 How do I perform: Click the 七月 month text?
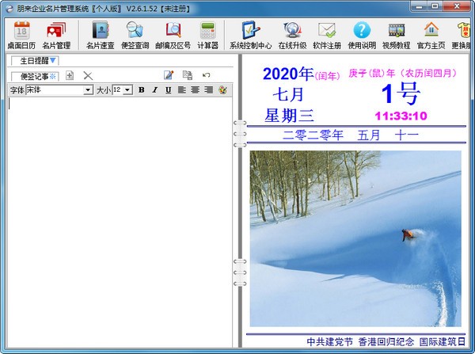288,94
